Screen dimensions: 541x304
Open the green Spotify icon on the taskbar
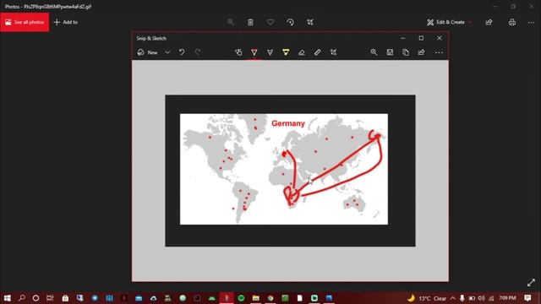pos(241,298)
